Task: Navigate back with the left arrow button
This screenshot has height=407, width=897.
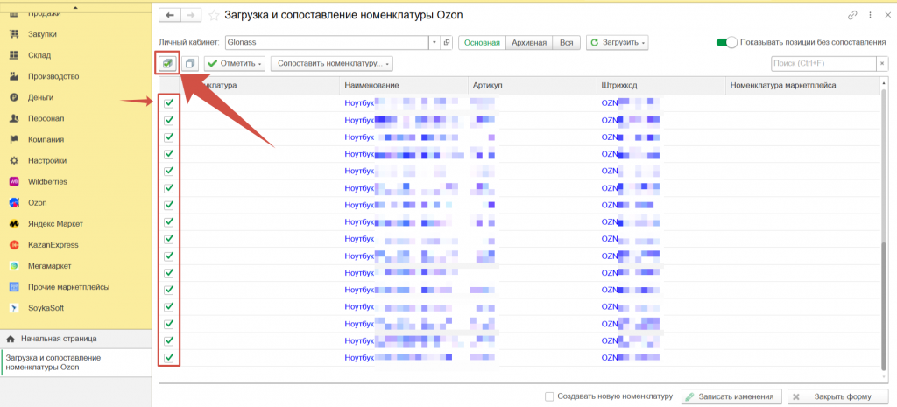Action: coord(167,15)
